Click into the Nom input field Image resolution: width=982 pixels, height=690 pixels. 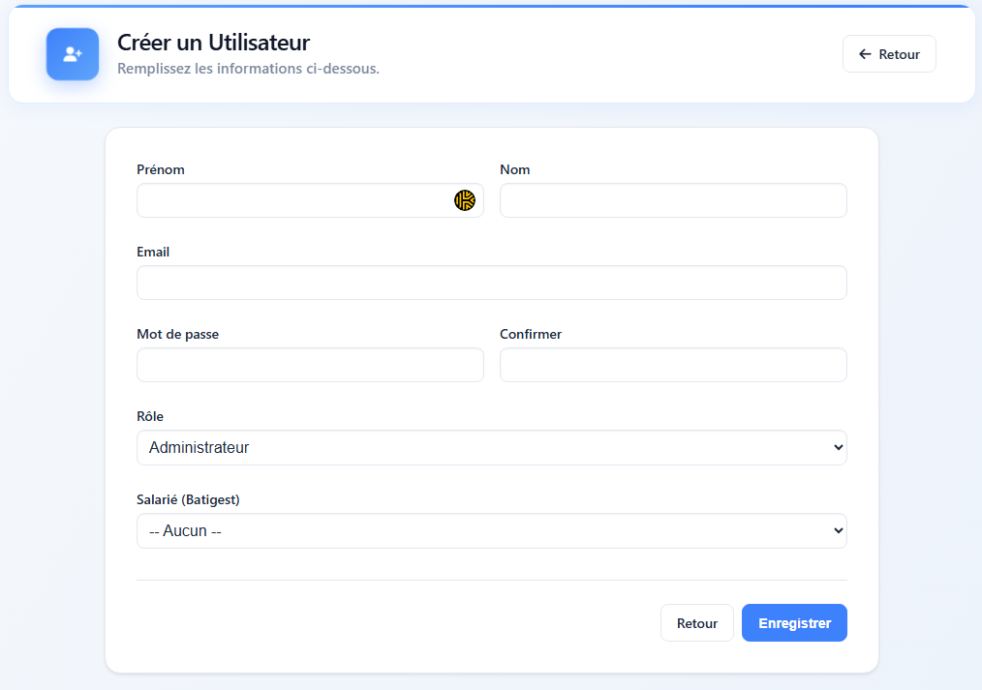click(x=673, y=200)
